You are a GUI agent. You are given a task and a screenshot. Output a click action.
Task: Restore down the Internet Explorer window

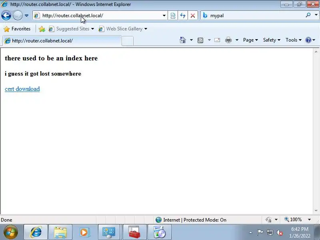(x=300, y=4)
